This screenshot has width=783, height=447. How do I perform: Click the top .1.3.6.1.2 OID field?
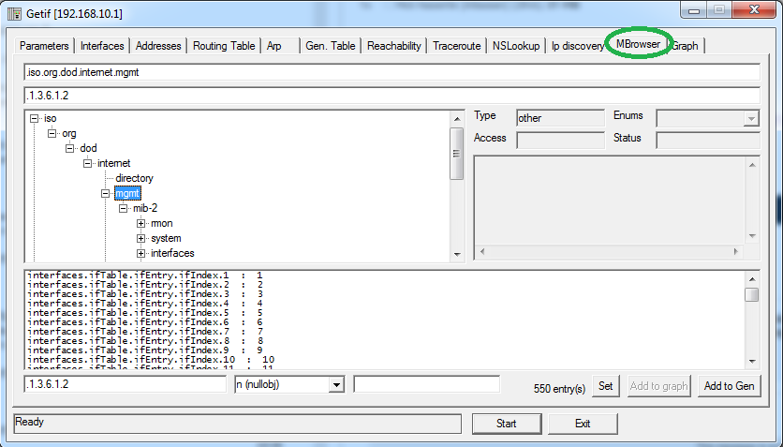pos(392,96)
